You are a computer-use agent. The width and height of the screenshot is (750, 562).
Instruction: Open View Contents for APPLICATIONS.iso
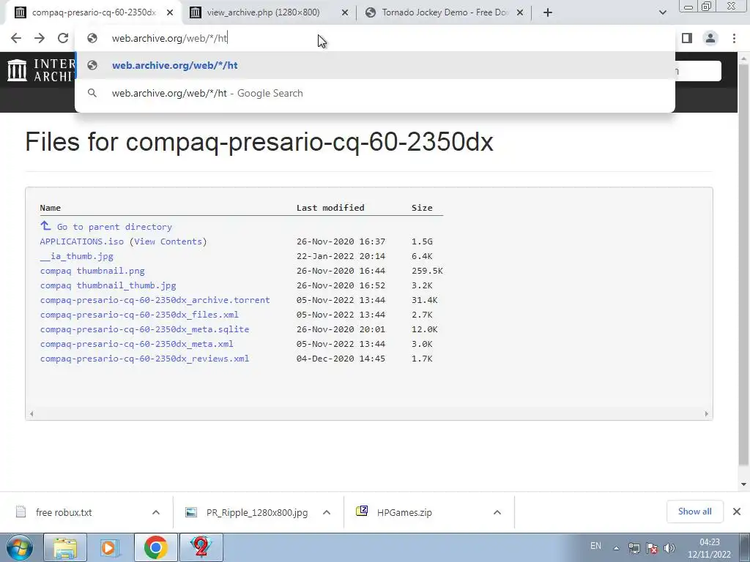click(x=168, y=241)
